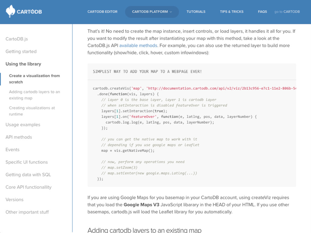Click the 'map = vis.getNativeMap();' line

128,150
